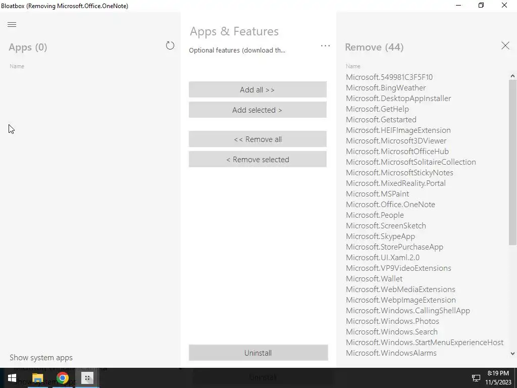The image size is (517, 388).
Task: Click the Name column header in Remove list
Action: [x=353, y=66]
